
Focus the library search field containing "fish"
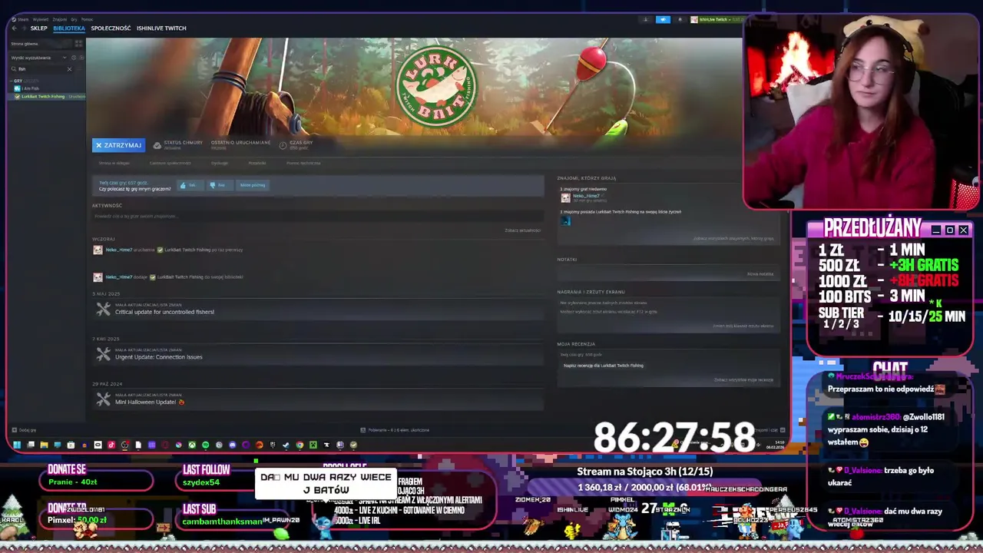[x=38, y=69]
